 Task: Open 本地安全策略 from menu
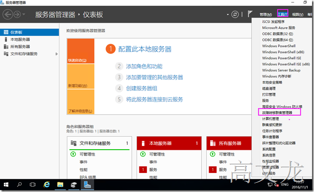(x=272, y=82)
